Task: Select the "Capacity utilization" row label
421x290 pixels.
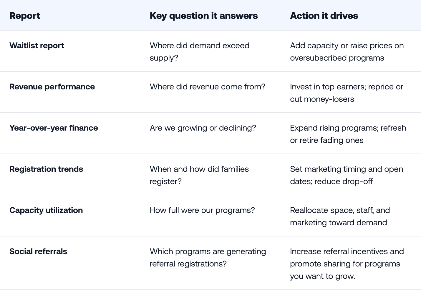Action: [x=46, y=210]
